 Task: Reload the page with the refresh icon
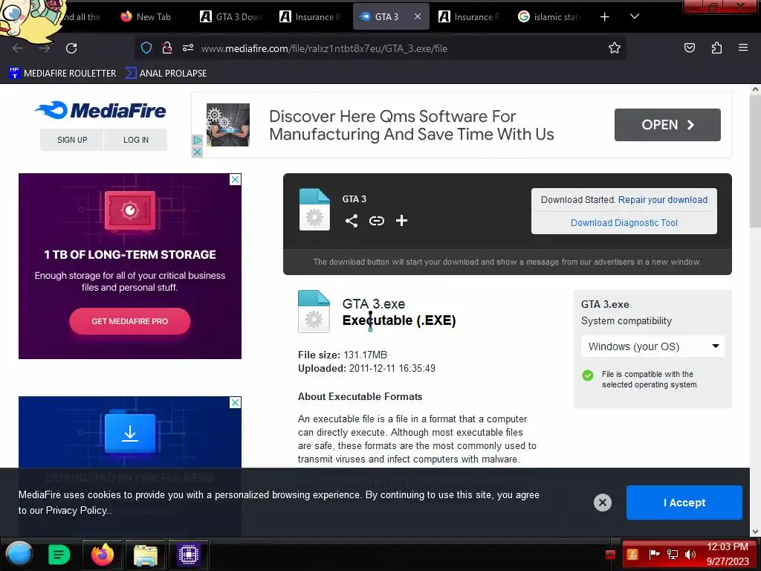tap(71, 48)
